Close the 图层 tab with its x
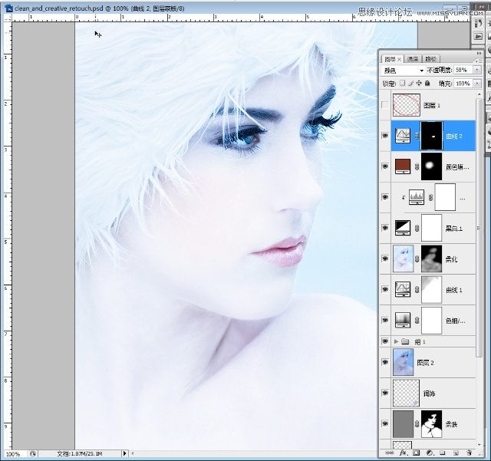Screen dimensions: 491x461 tap(399, 59)
